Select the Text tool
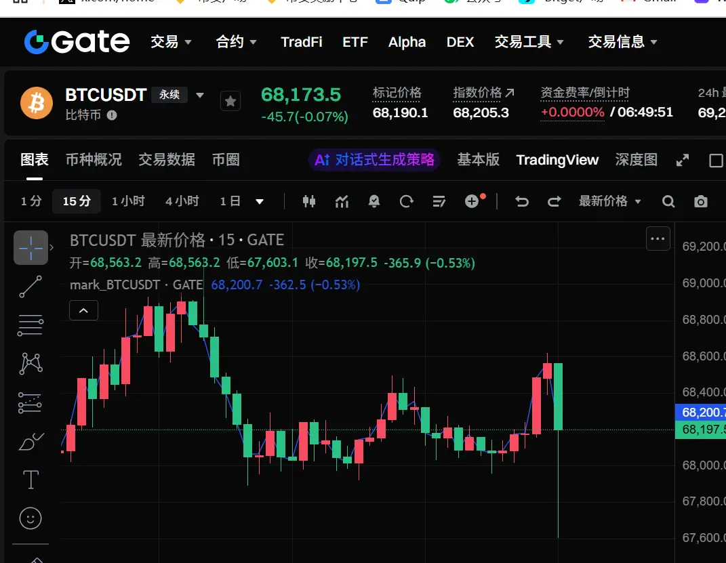Viewport: 726px width, 563px height. click(x=31, y=479)
